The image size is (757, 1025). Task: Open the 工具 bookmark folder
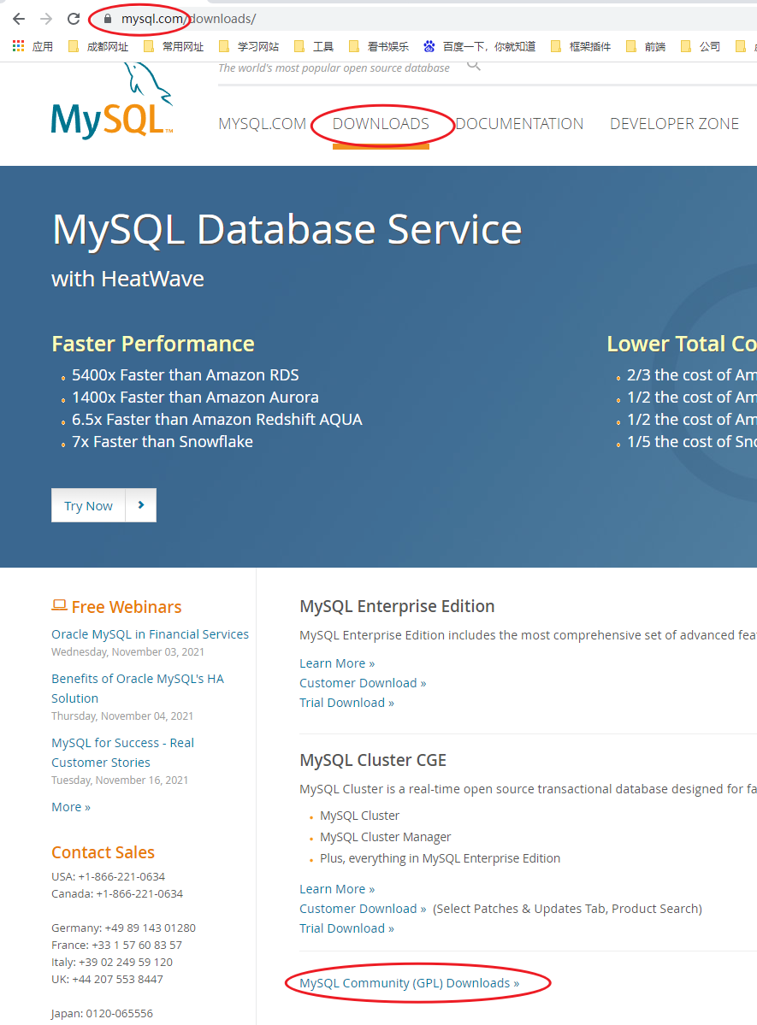[x=314, y=46]
